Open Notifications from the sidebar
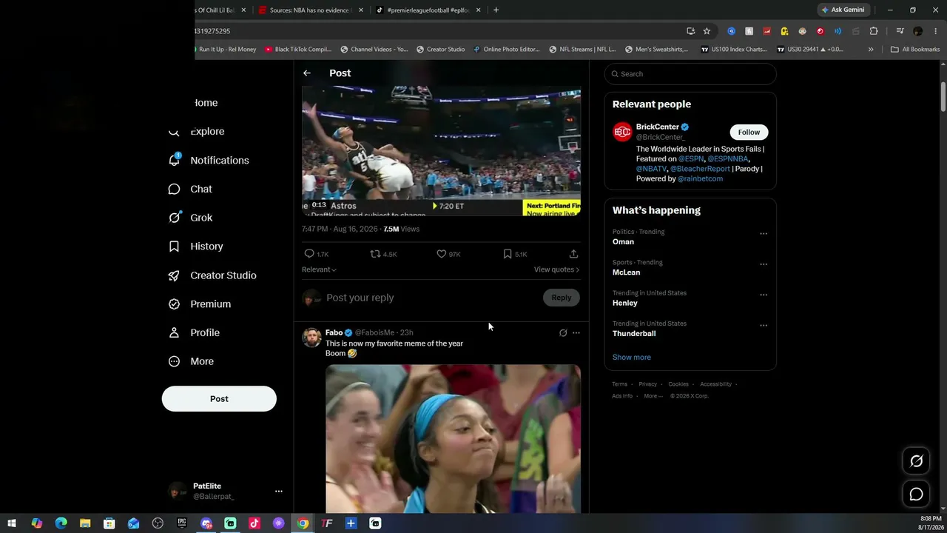 (x=209, y=160)
